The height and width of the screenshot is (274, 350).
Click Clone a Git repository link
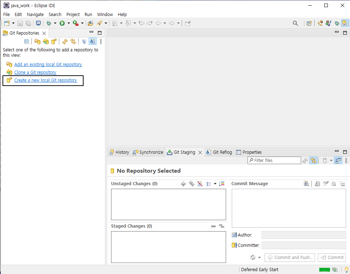click(35, 72)
